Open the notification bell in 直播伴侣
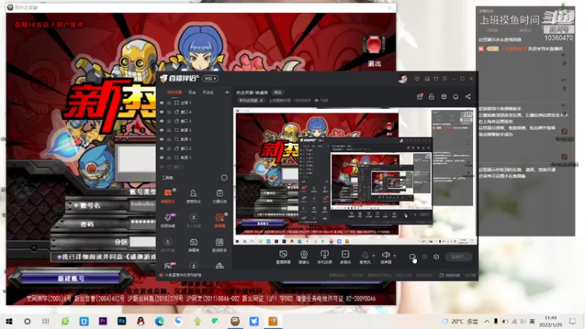Screen dimensions: 585x329 456,97
